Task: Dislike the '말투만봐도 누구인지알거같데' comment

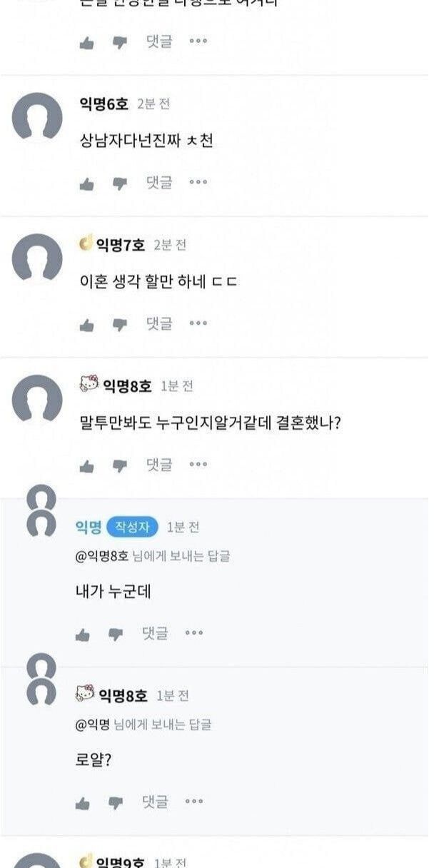Action: [119, 467]
